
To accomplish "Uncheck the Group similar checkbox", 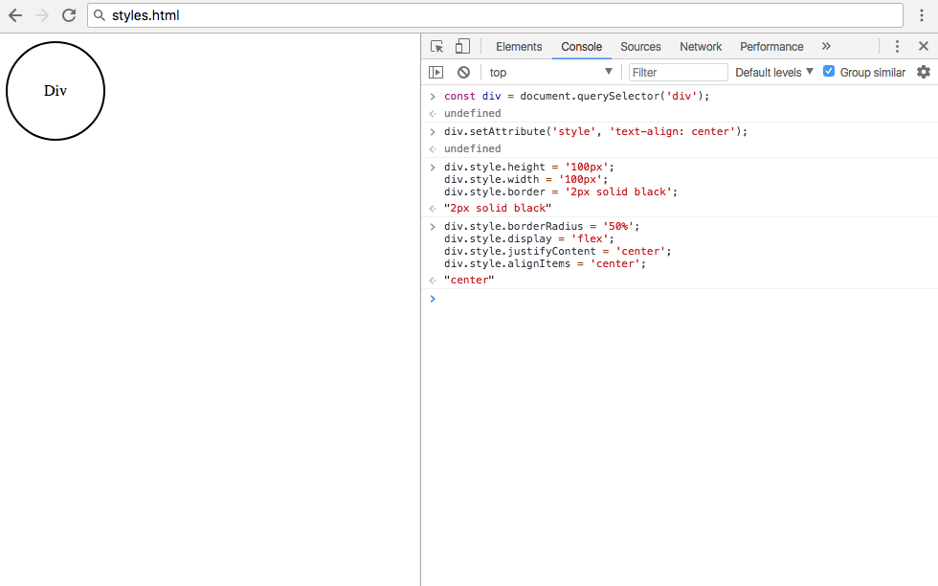I will 829,72.
